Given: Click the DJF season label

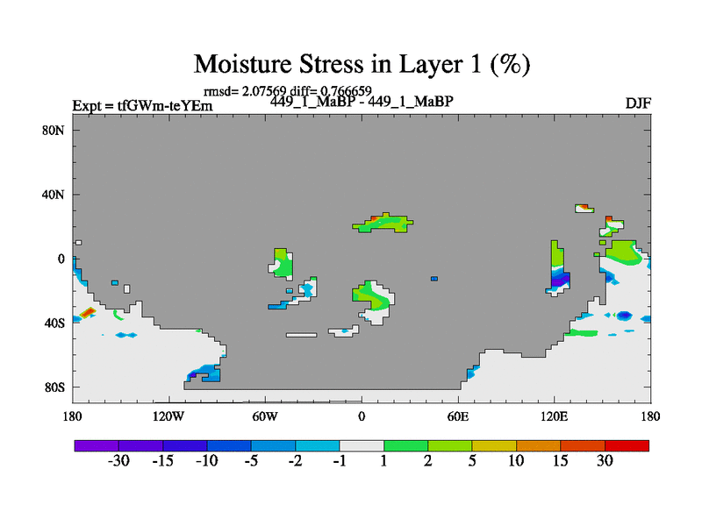Looking at the screenshot, I should point(637,103).
